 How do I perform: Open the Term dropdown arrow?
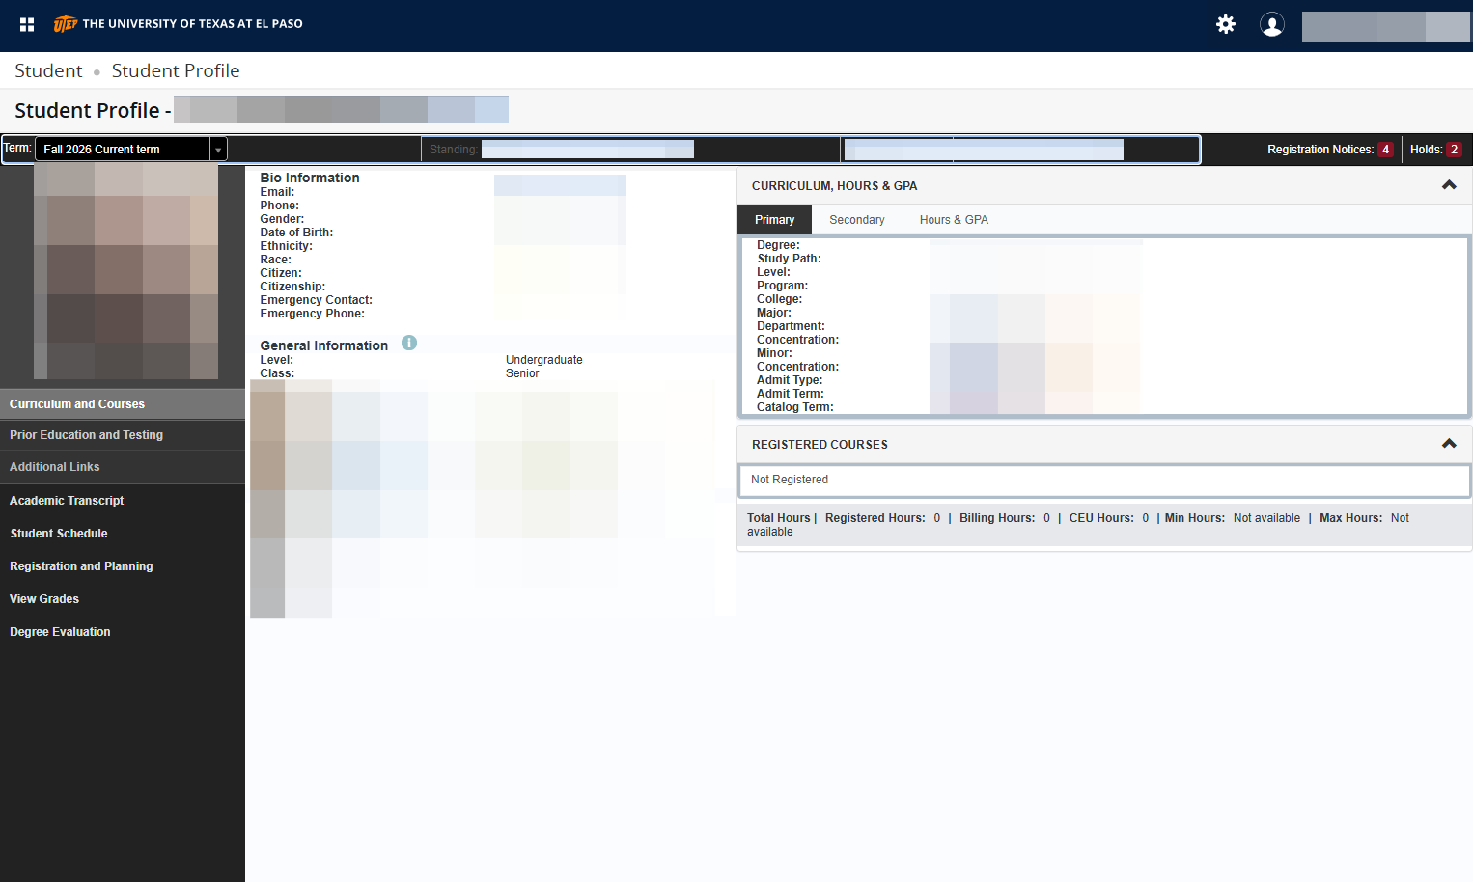coord(218,150)
